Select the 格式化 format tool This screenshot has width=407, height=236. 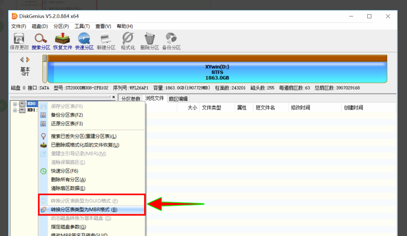coord(128,41)
